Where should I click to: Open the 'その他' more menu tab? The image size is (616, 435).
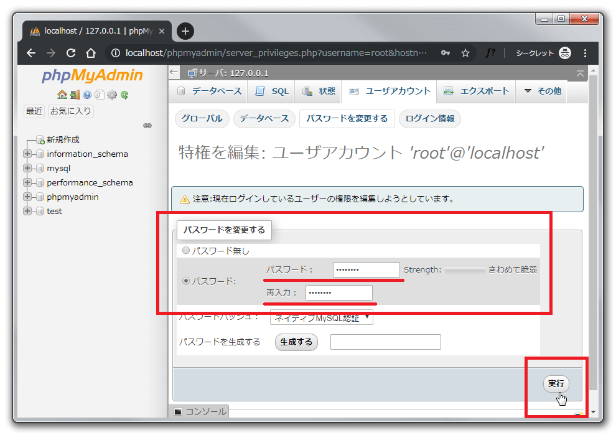tap(542, 91)
